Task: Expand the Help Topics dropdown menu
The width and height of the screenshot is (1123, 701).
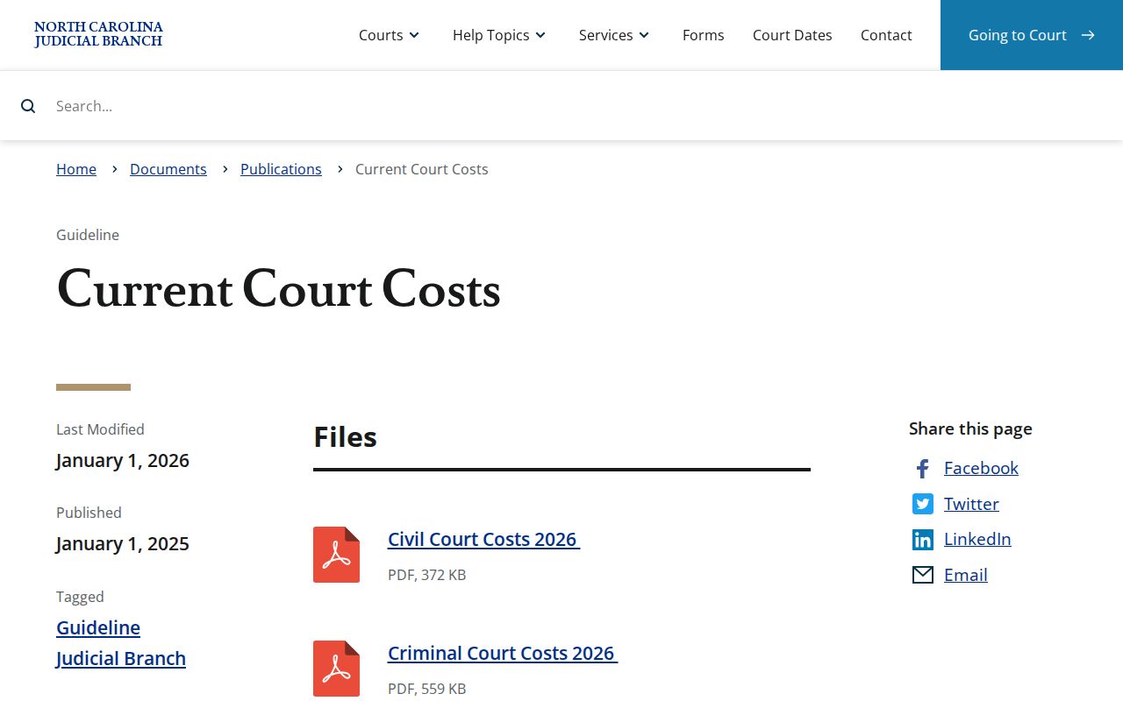Action: pyautogui.click(x=499, y=35)
